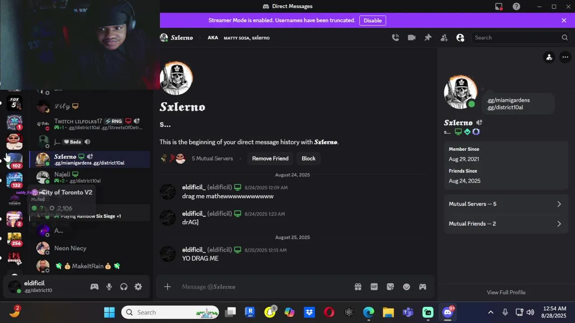The image size is (575, 323).
Task: Open File Explorer from taskbar
Action: coord(388,312)
